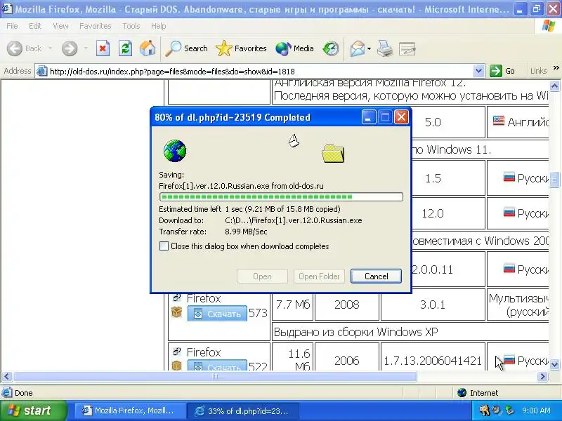Click link icon beside Firefox 2006 entry
The image size is (562, 421).
[177, 352]
